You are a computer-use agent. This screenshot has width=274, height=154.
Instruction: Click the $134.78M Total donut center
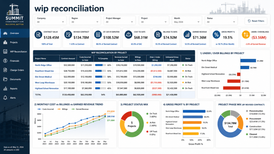[x=230, y=125]
